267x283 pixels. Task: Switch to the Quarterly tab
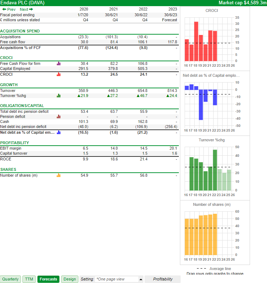tap(10, 279)
